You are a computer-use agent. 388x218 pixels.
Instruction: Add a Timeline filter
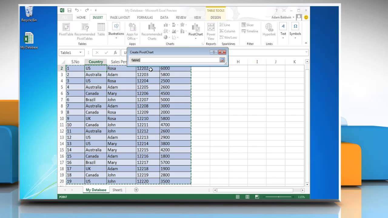click(x=250, y=31)
